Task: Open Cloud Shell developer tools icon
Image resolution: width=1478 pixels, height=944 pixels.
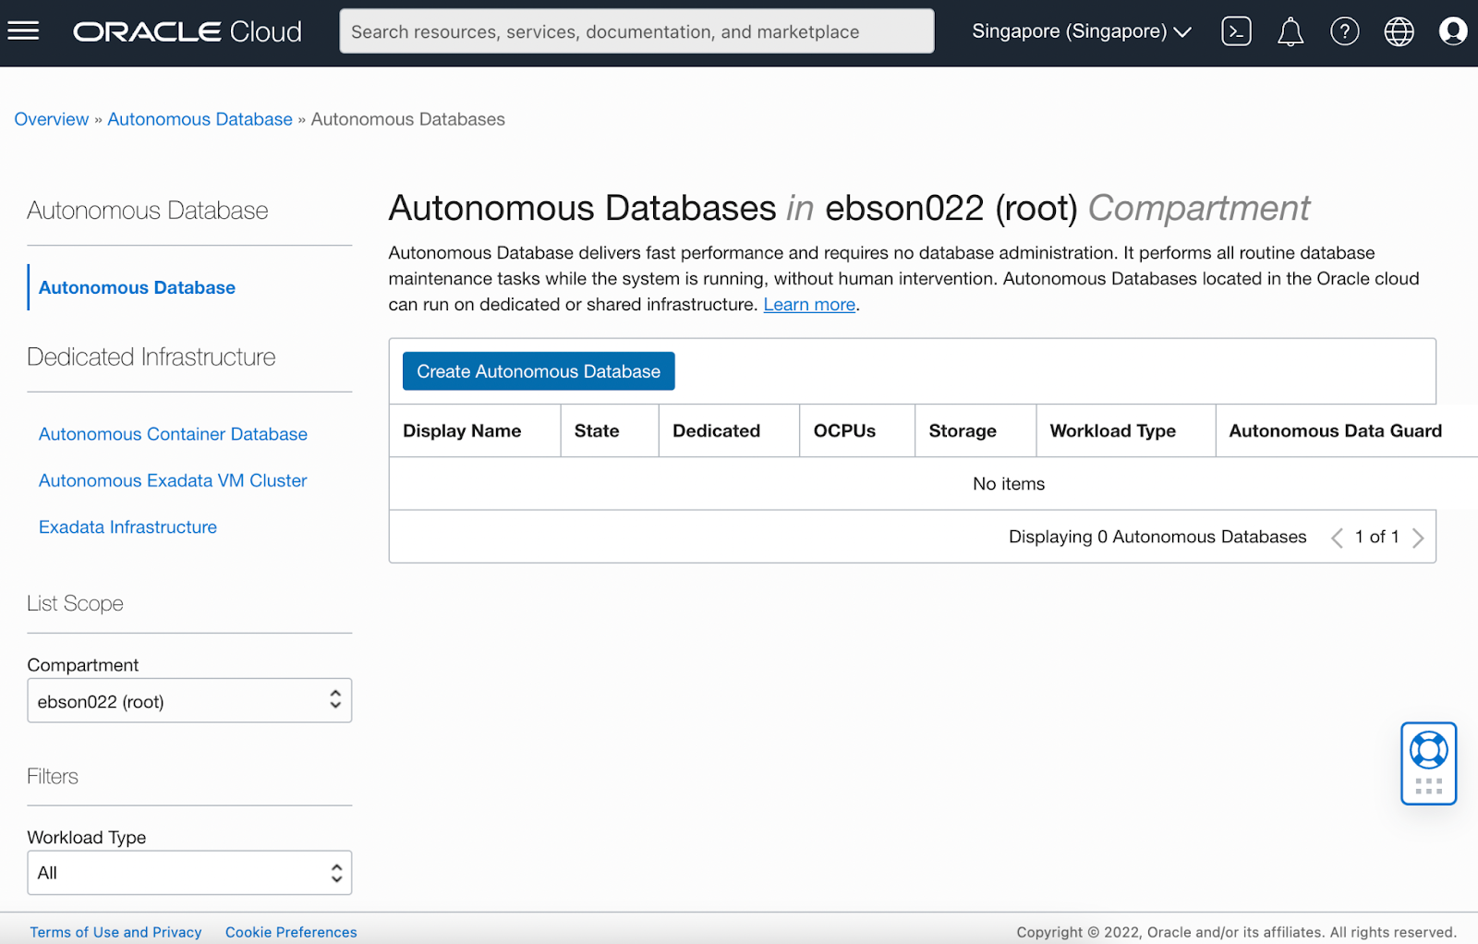Action: (x=1236, y=31)
